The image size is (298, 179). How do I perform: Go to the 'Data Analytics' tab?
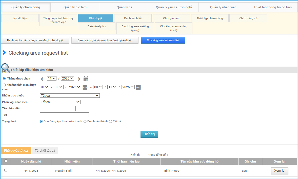coord(97,26)
